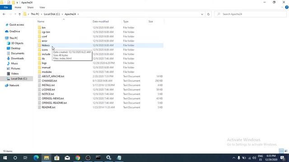Open 3D Objects in sidebar

pyautogui.click(x=15, y=43)
